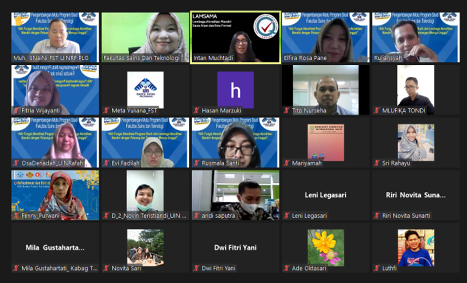
Task: Click the large centered 'Riri Novita Suna...' name
Action: click(416, 195)
